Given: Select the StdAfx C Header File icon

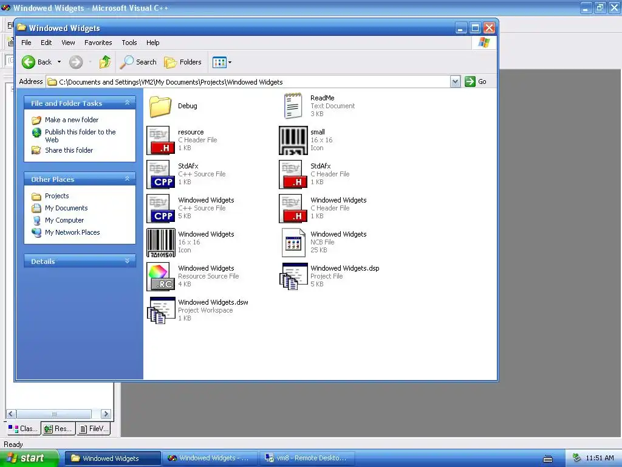Looking at the screenshot, I should point(293,175).
